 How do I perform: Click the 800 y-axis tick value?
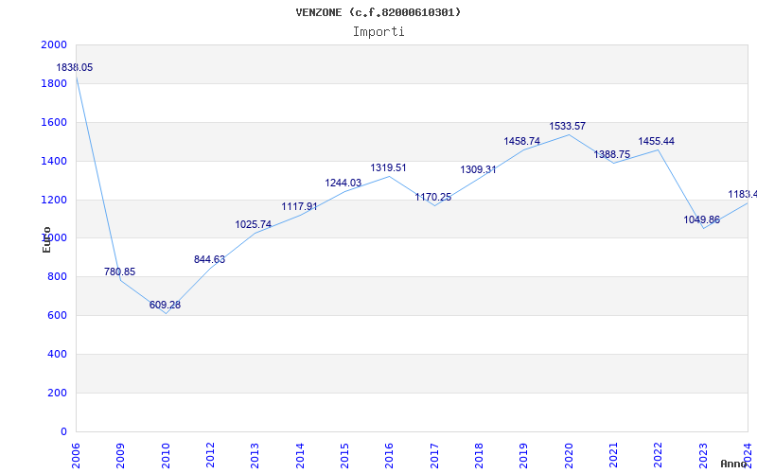[x=57, y=276]
